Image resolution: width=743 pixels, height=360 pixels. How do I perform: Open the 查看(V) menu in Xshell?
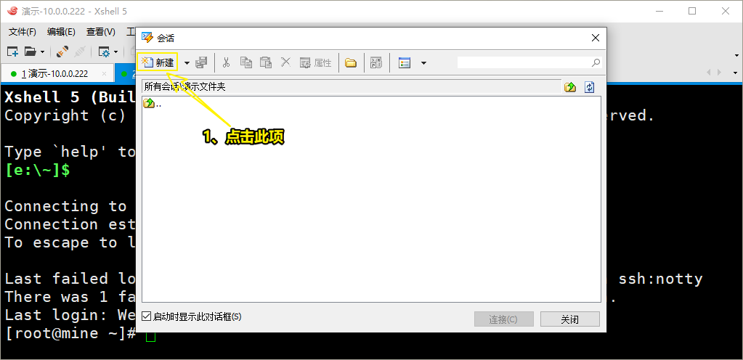pyautogui.click(x=100, y=32)
